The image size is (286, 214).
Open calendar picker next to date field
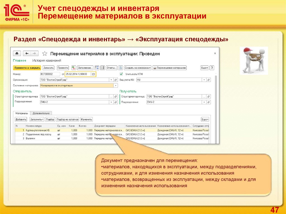93,74
